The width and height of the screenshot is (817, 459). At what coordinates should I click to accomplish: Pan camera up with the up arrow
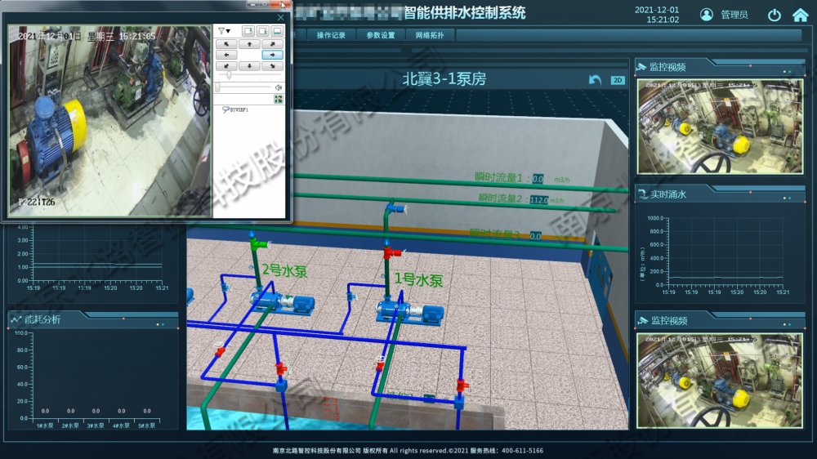tap(249, 44)
